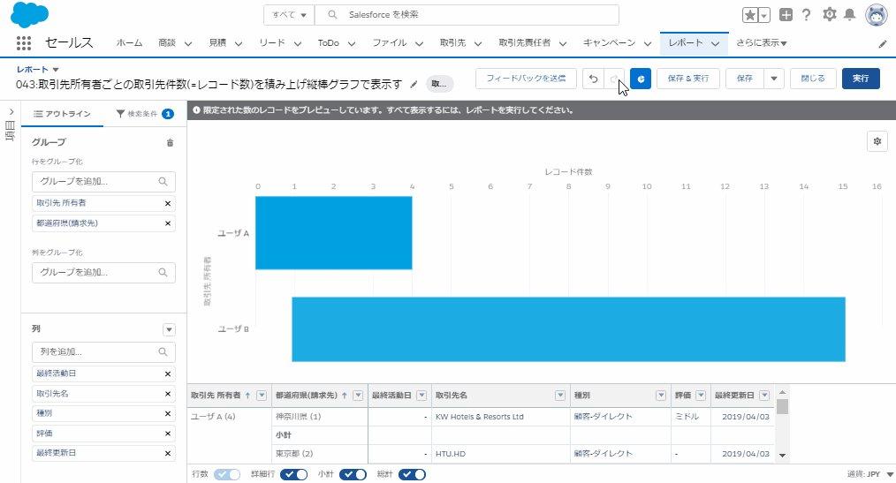896x483 pixels.
Task: Open さらに表示 more menu
Action: [x=761, y=42]
